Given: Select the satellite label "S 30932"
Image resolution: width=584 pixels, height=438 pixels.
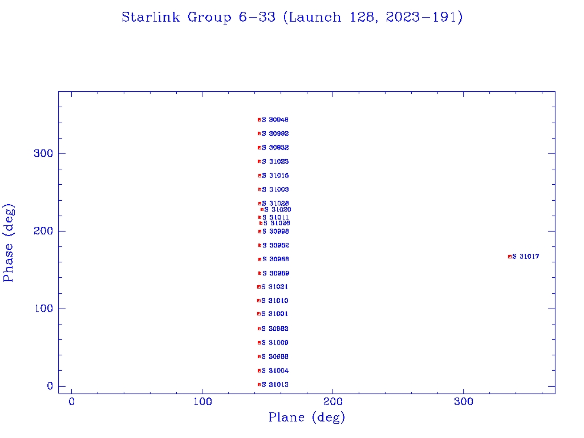Looking at the screenshot, I should tap(275, 148).
